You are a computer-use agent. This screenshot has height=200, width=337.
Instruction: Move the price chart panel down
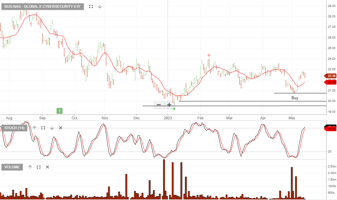tap(100, 7)
